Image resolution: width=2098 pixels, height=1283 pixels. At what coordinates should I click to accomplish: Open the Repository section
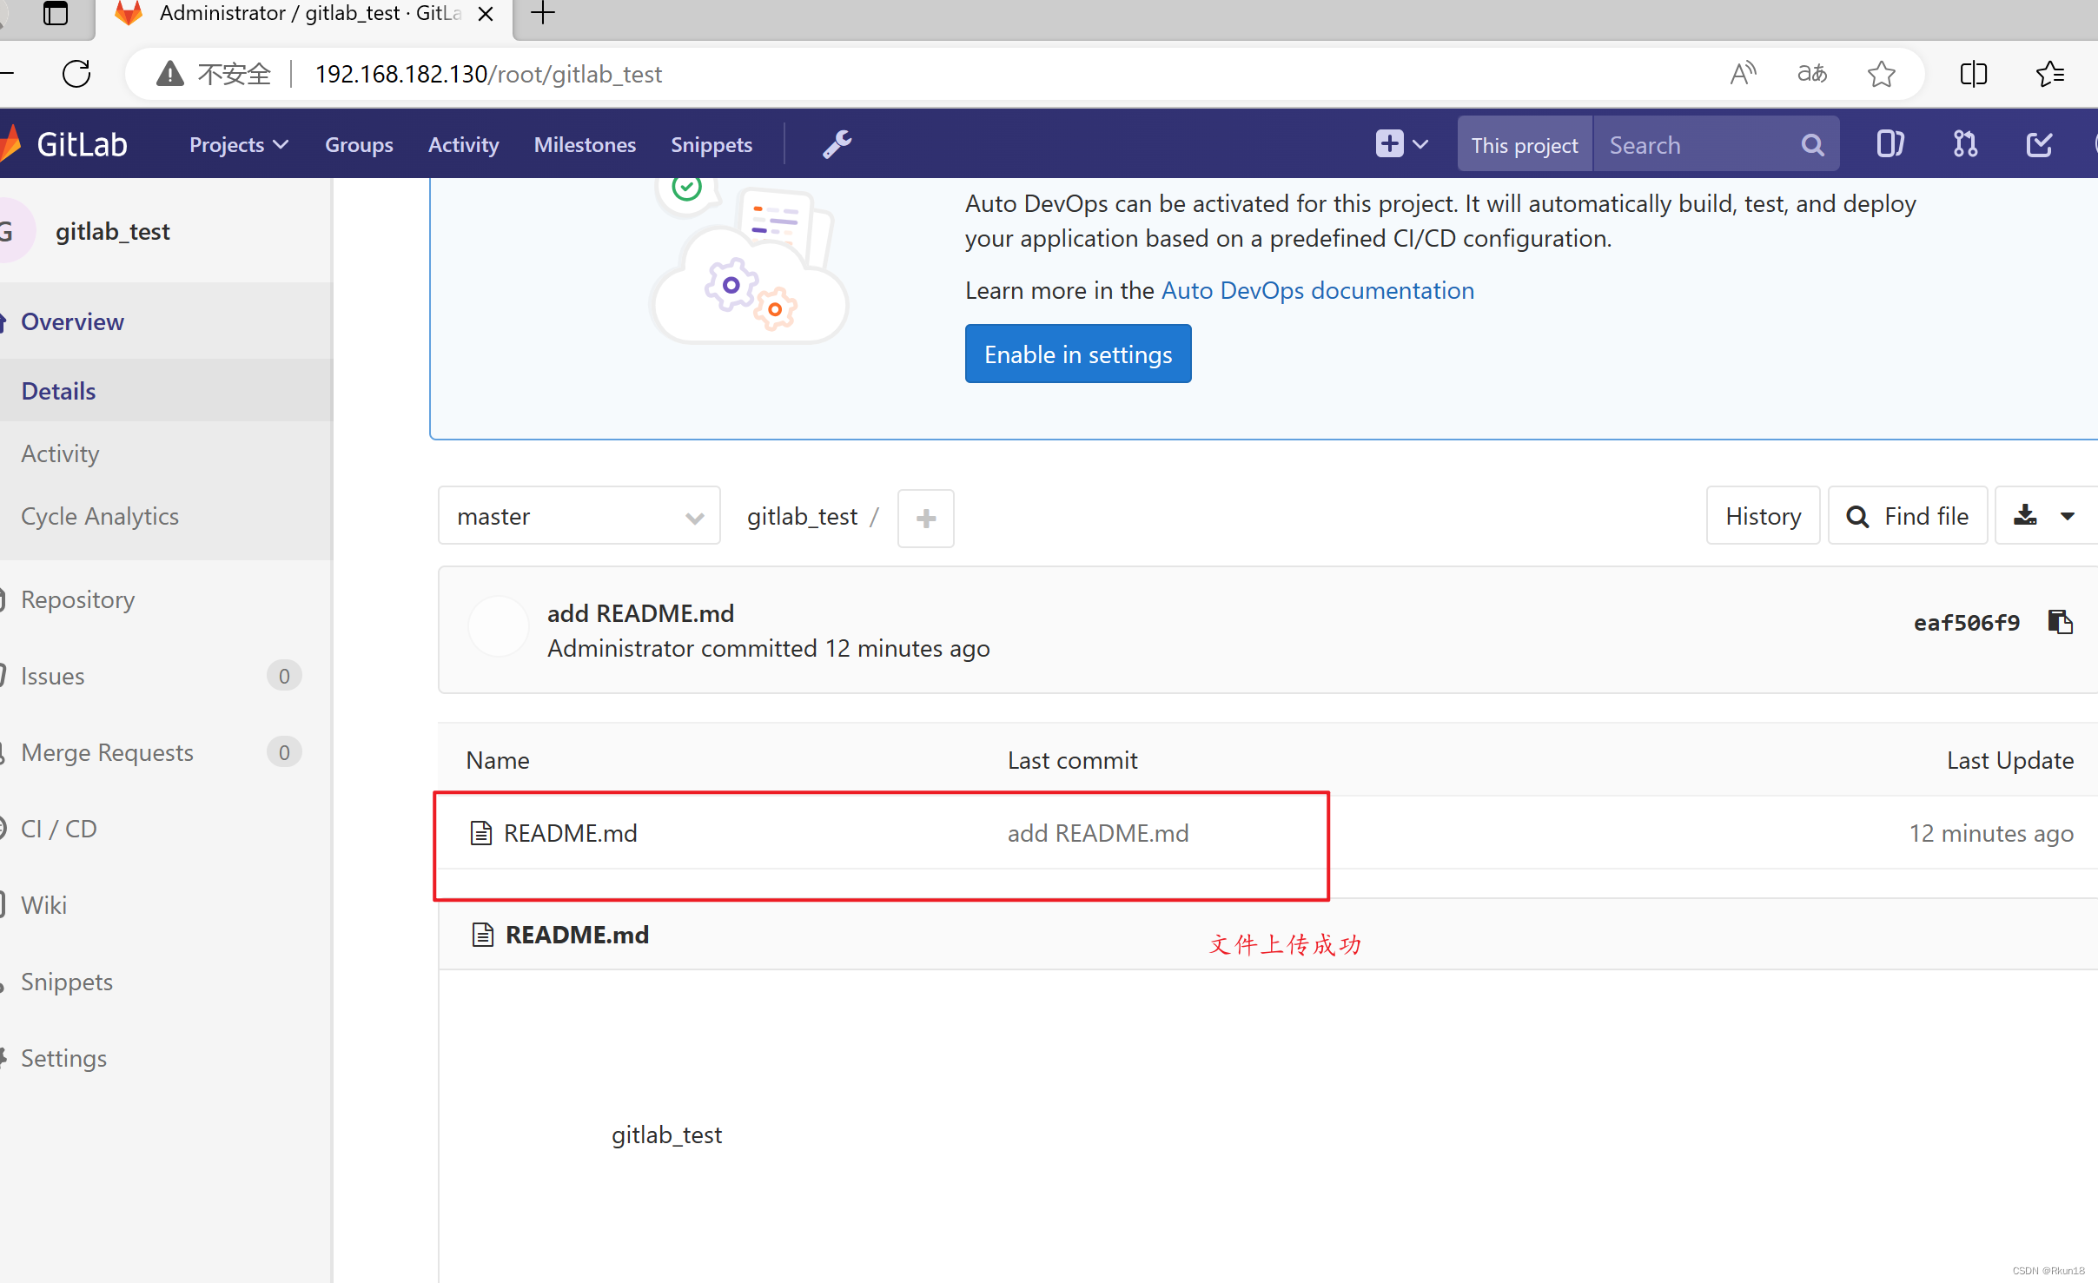[x=78, y=599]
